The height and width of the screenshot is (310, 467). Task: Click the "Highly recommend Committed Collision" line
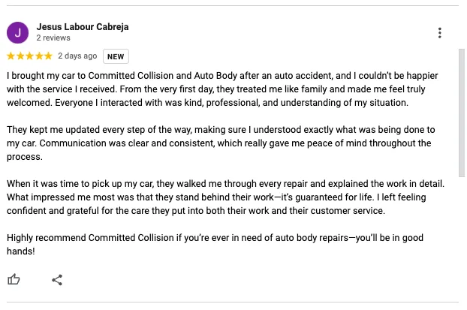click(215, 238)
